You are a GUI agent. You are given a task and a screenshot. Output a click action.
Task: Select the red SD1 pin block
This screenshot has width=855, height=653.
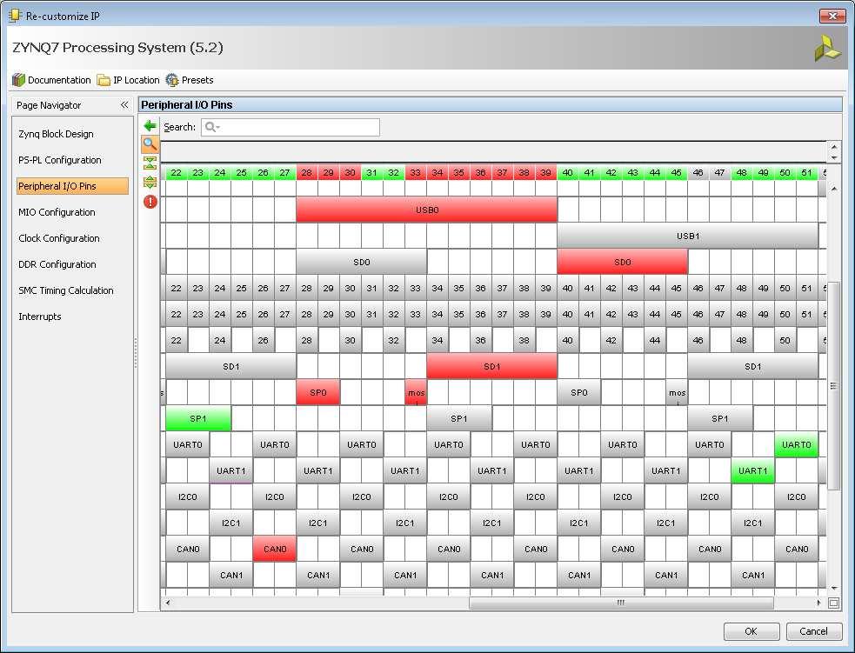point(491,367)
